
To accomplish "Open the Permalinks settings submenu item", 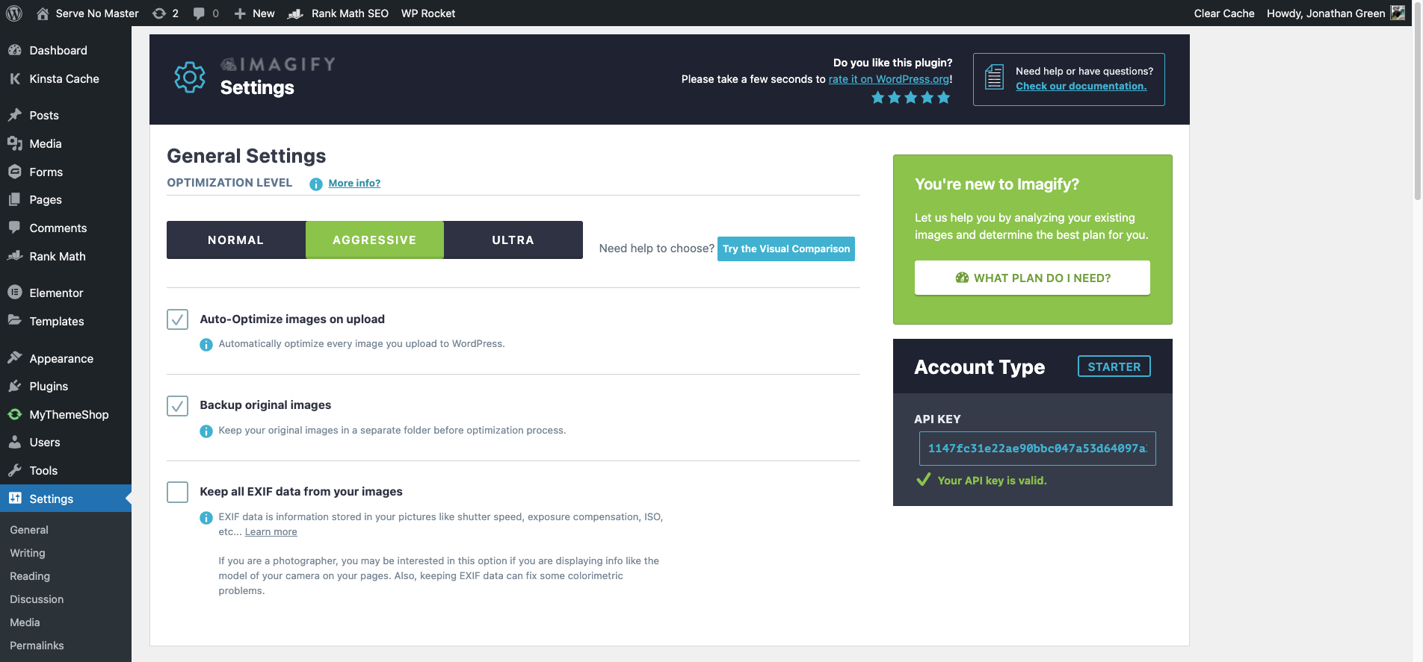I will pos(37,646).
